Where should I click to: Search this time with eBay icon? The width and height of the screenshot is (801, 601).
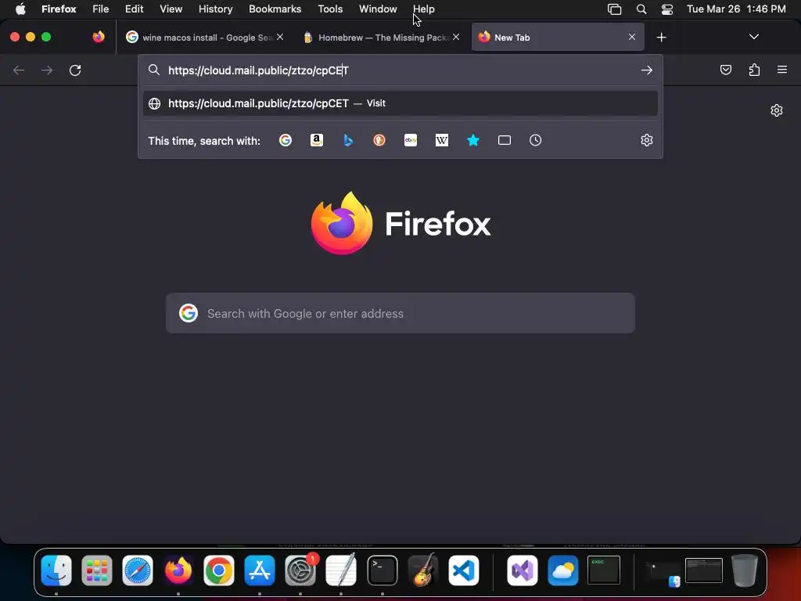411,140
